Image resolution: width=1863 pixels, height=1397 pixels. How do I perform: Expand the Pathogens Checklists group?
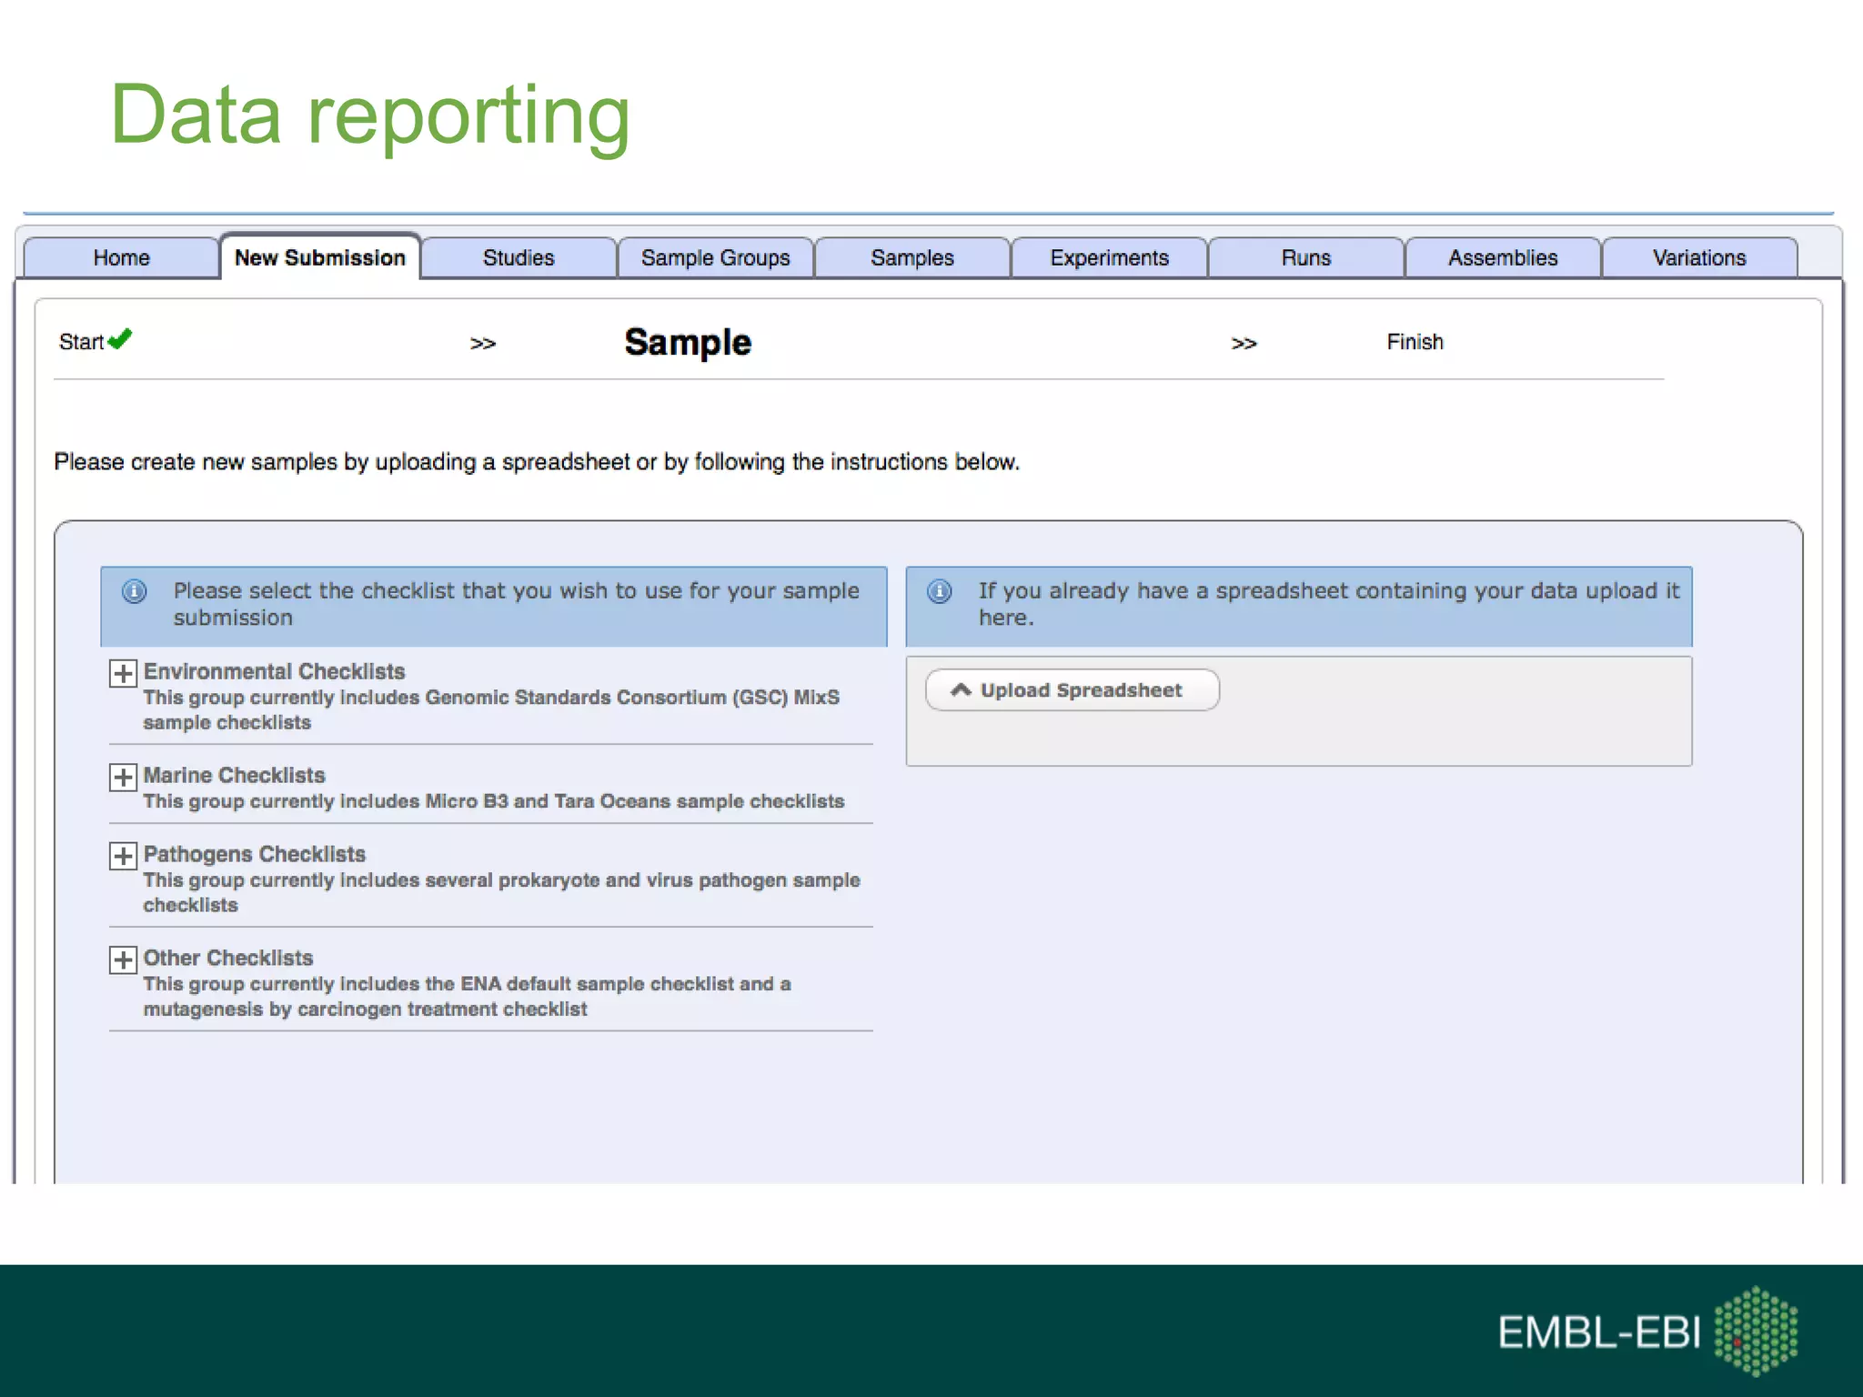point(123,856)
